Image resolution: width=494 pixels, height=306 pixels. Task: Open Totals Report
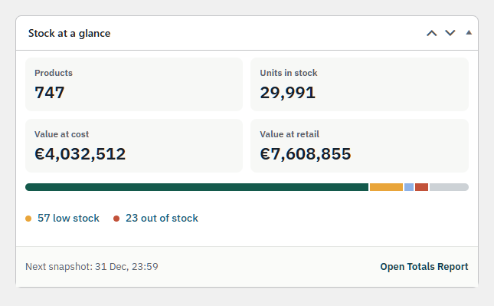point(424,267)
